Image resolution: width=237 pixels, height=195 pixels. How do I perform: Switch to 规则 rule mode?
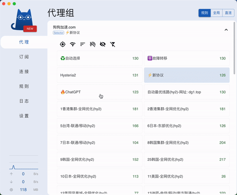(205, 13)
